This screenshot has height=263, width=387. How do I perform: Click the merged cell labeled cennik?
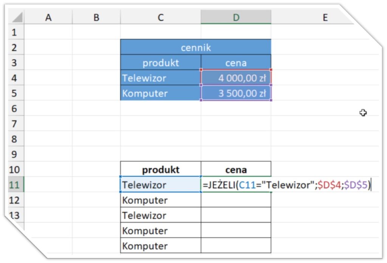(195, 47)
